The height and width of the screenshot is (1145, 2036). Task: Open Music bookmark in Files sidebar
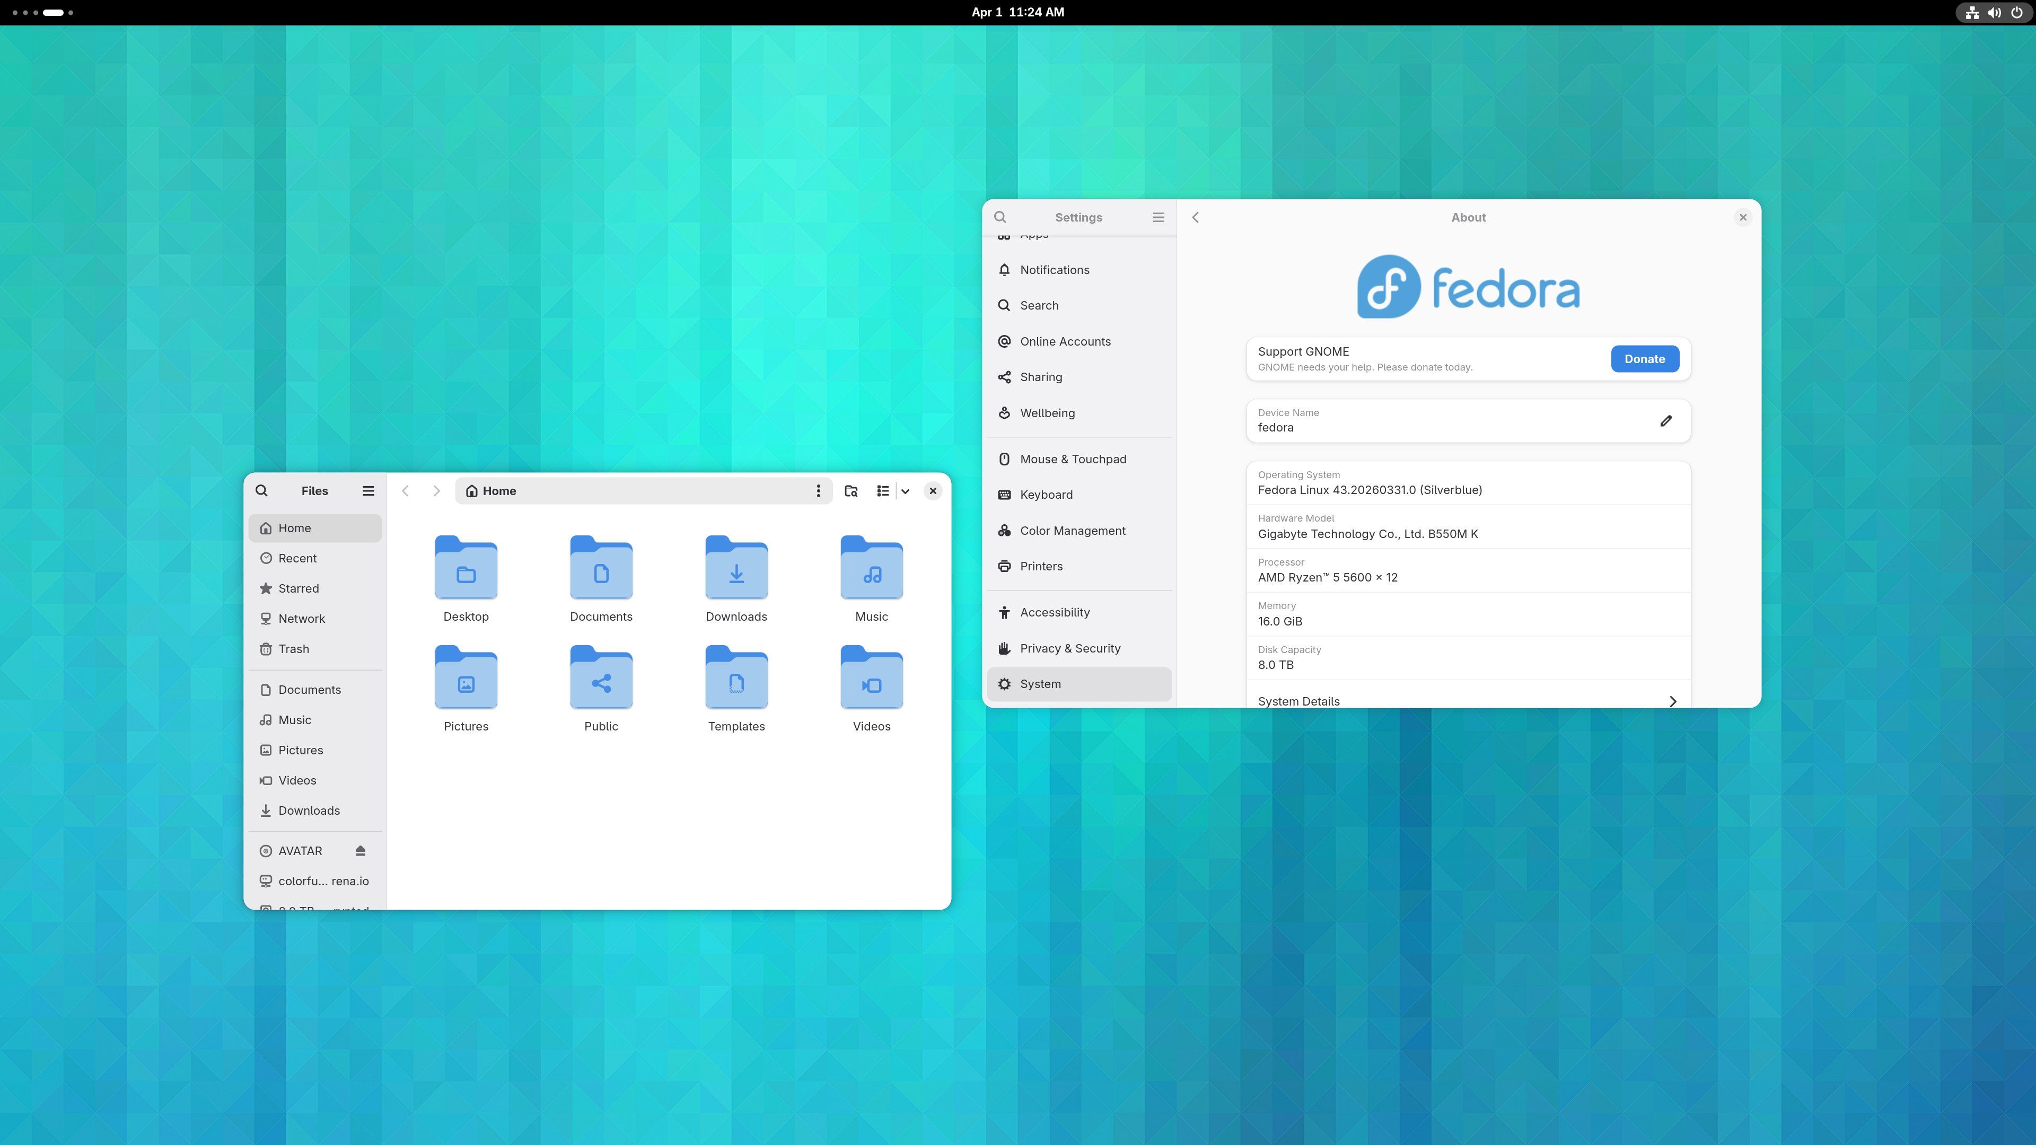coord(314,720)
